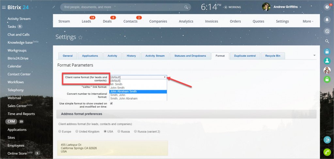Open the hamburger menu beside Bitrix 24
Screen dimensions: 334x159
coord(4,7)
